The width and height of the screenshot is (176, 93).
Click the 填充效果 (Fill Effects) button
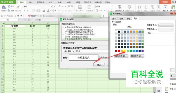pyautogui.click(x=121, y=56)
